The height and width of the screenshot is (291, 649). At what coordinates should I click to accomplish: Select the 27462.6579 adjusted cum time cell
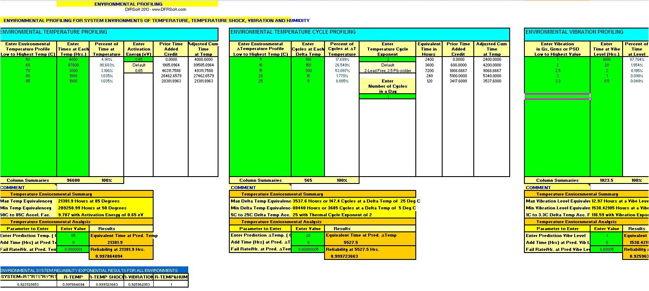click(203, 76)
